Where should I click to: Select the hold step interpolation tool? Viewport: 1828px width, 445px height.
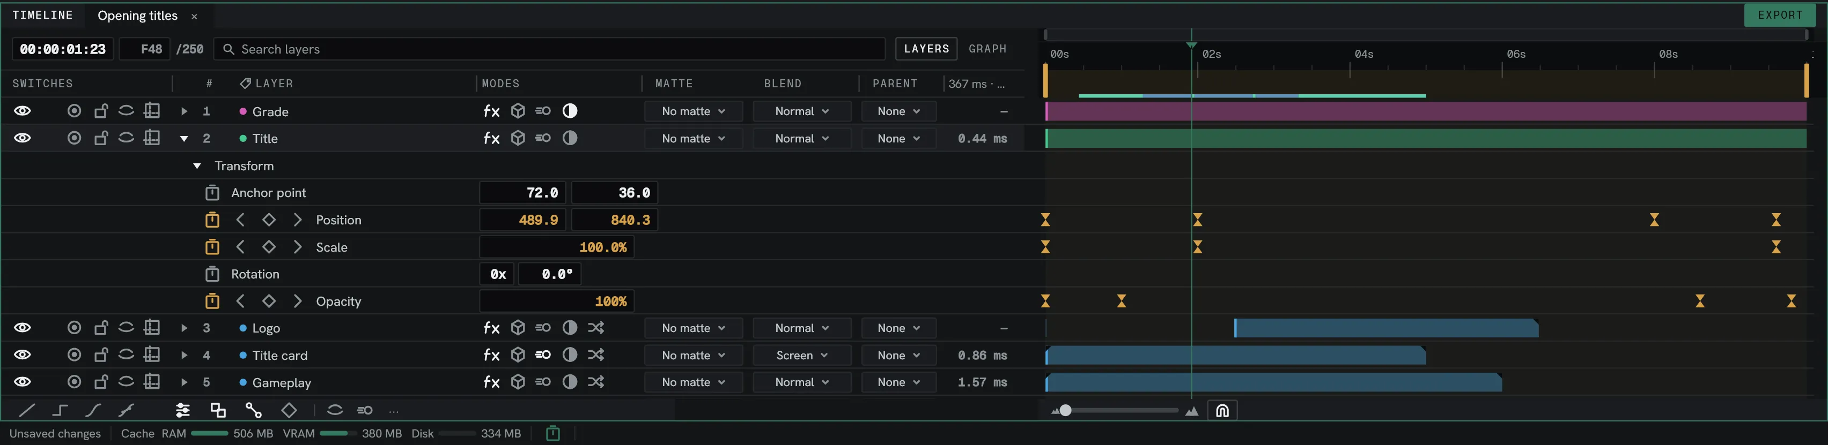click(60, 410)
